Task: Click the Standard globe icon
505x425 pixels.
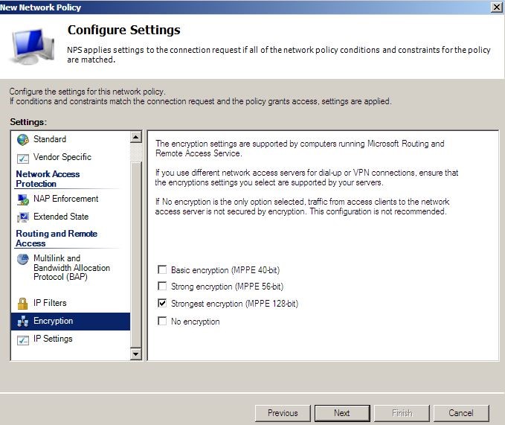Action: click(22, 140)
